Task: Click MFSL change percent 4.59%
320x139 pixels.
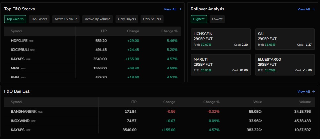Action: pyautogui.click(x=172, y=68)
